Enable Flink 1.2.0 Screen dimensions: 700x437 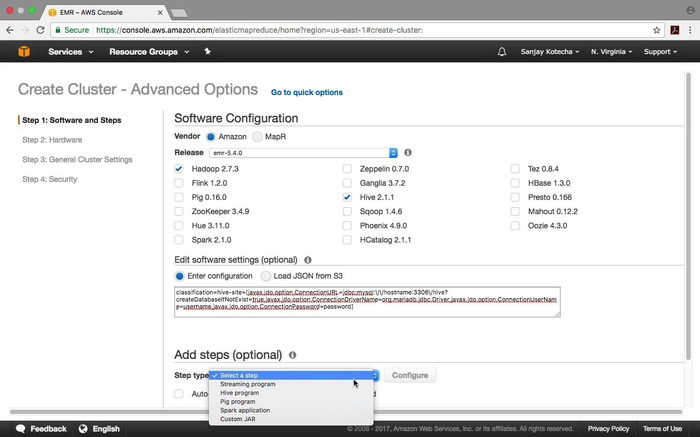coord(179,183)
